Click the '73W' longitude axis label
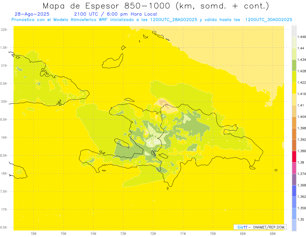This screenshot has width=306, height=237. [x=123, y=233]
